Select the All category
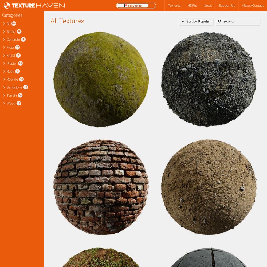Viewport: 267px width, 267px height. [x=8, y=24]
